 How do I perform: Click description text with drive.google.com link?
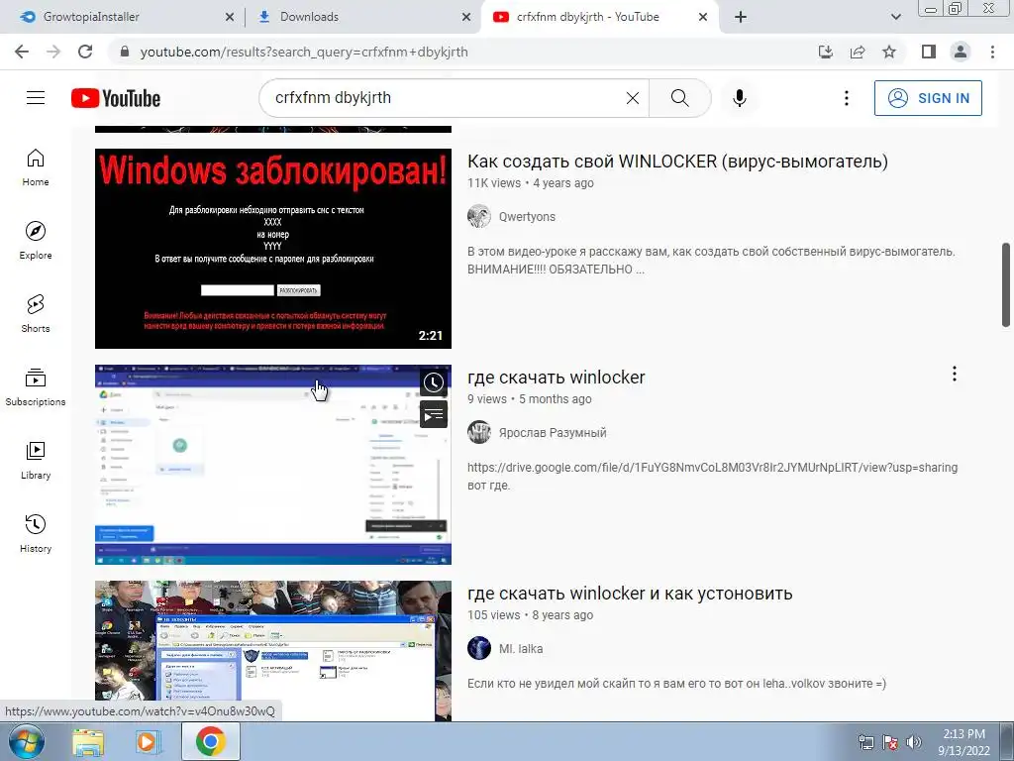[x=712, y=477]
